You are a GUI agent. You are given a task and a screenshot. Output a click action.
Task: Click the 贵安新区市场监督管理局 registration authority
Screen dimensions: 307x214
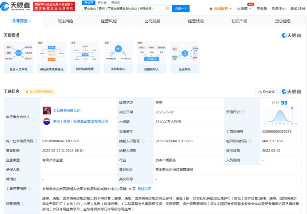174,170
